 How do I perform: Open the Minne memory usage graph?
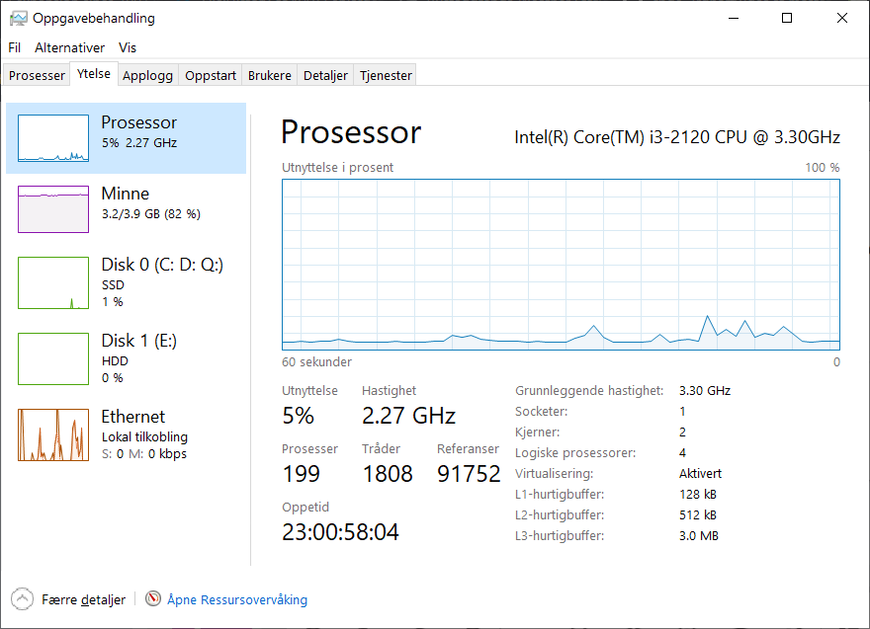pyautogui.click(x=53, y=209)
